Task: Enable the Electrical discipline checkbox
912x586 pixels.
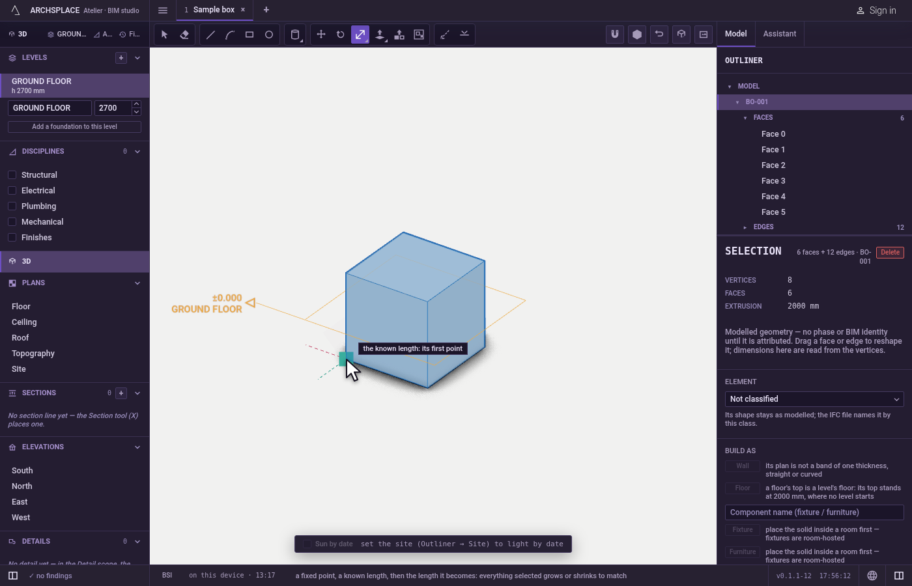Action: pos(12,190)
